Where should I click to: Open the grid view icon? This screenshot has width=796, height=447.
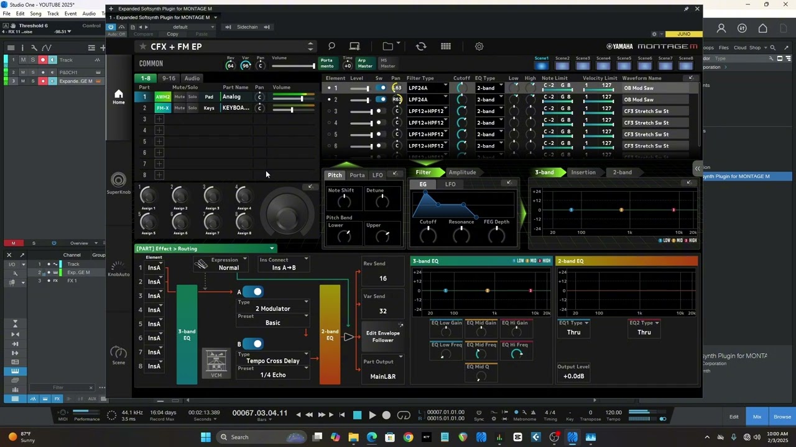[x=446, y=47]
